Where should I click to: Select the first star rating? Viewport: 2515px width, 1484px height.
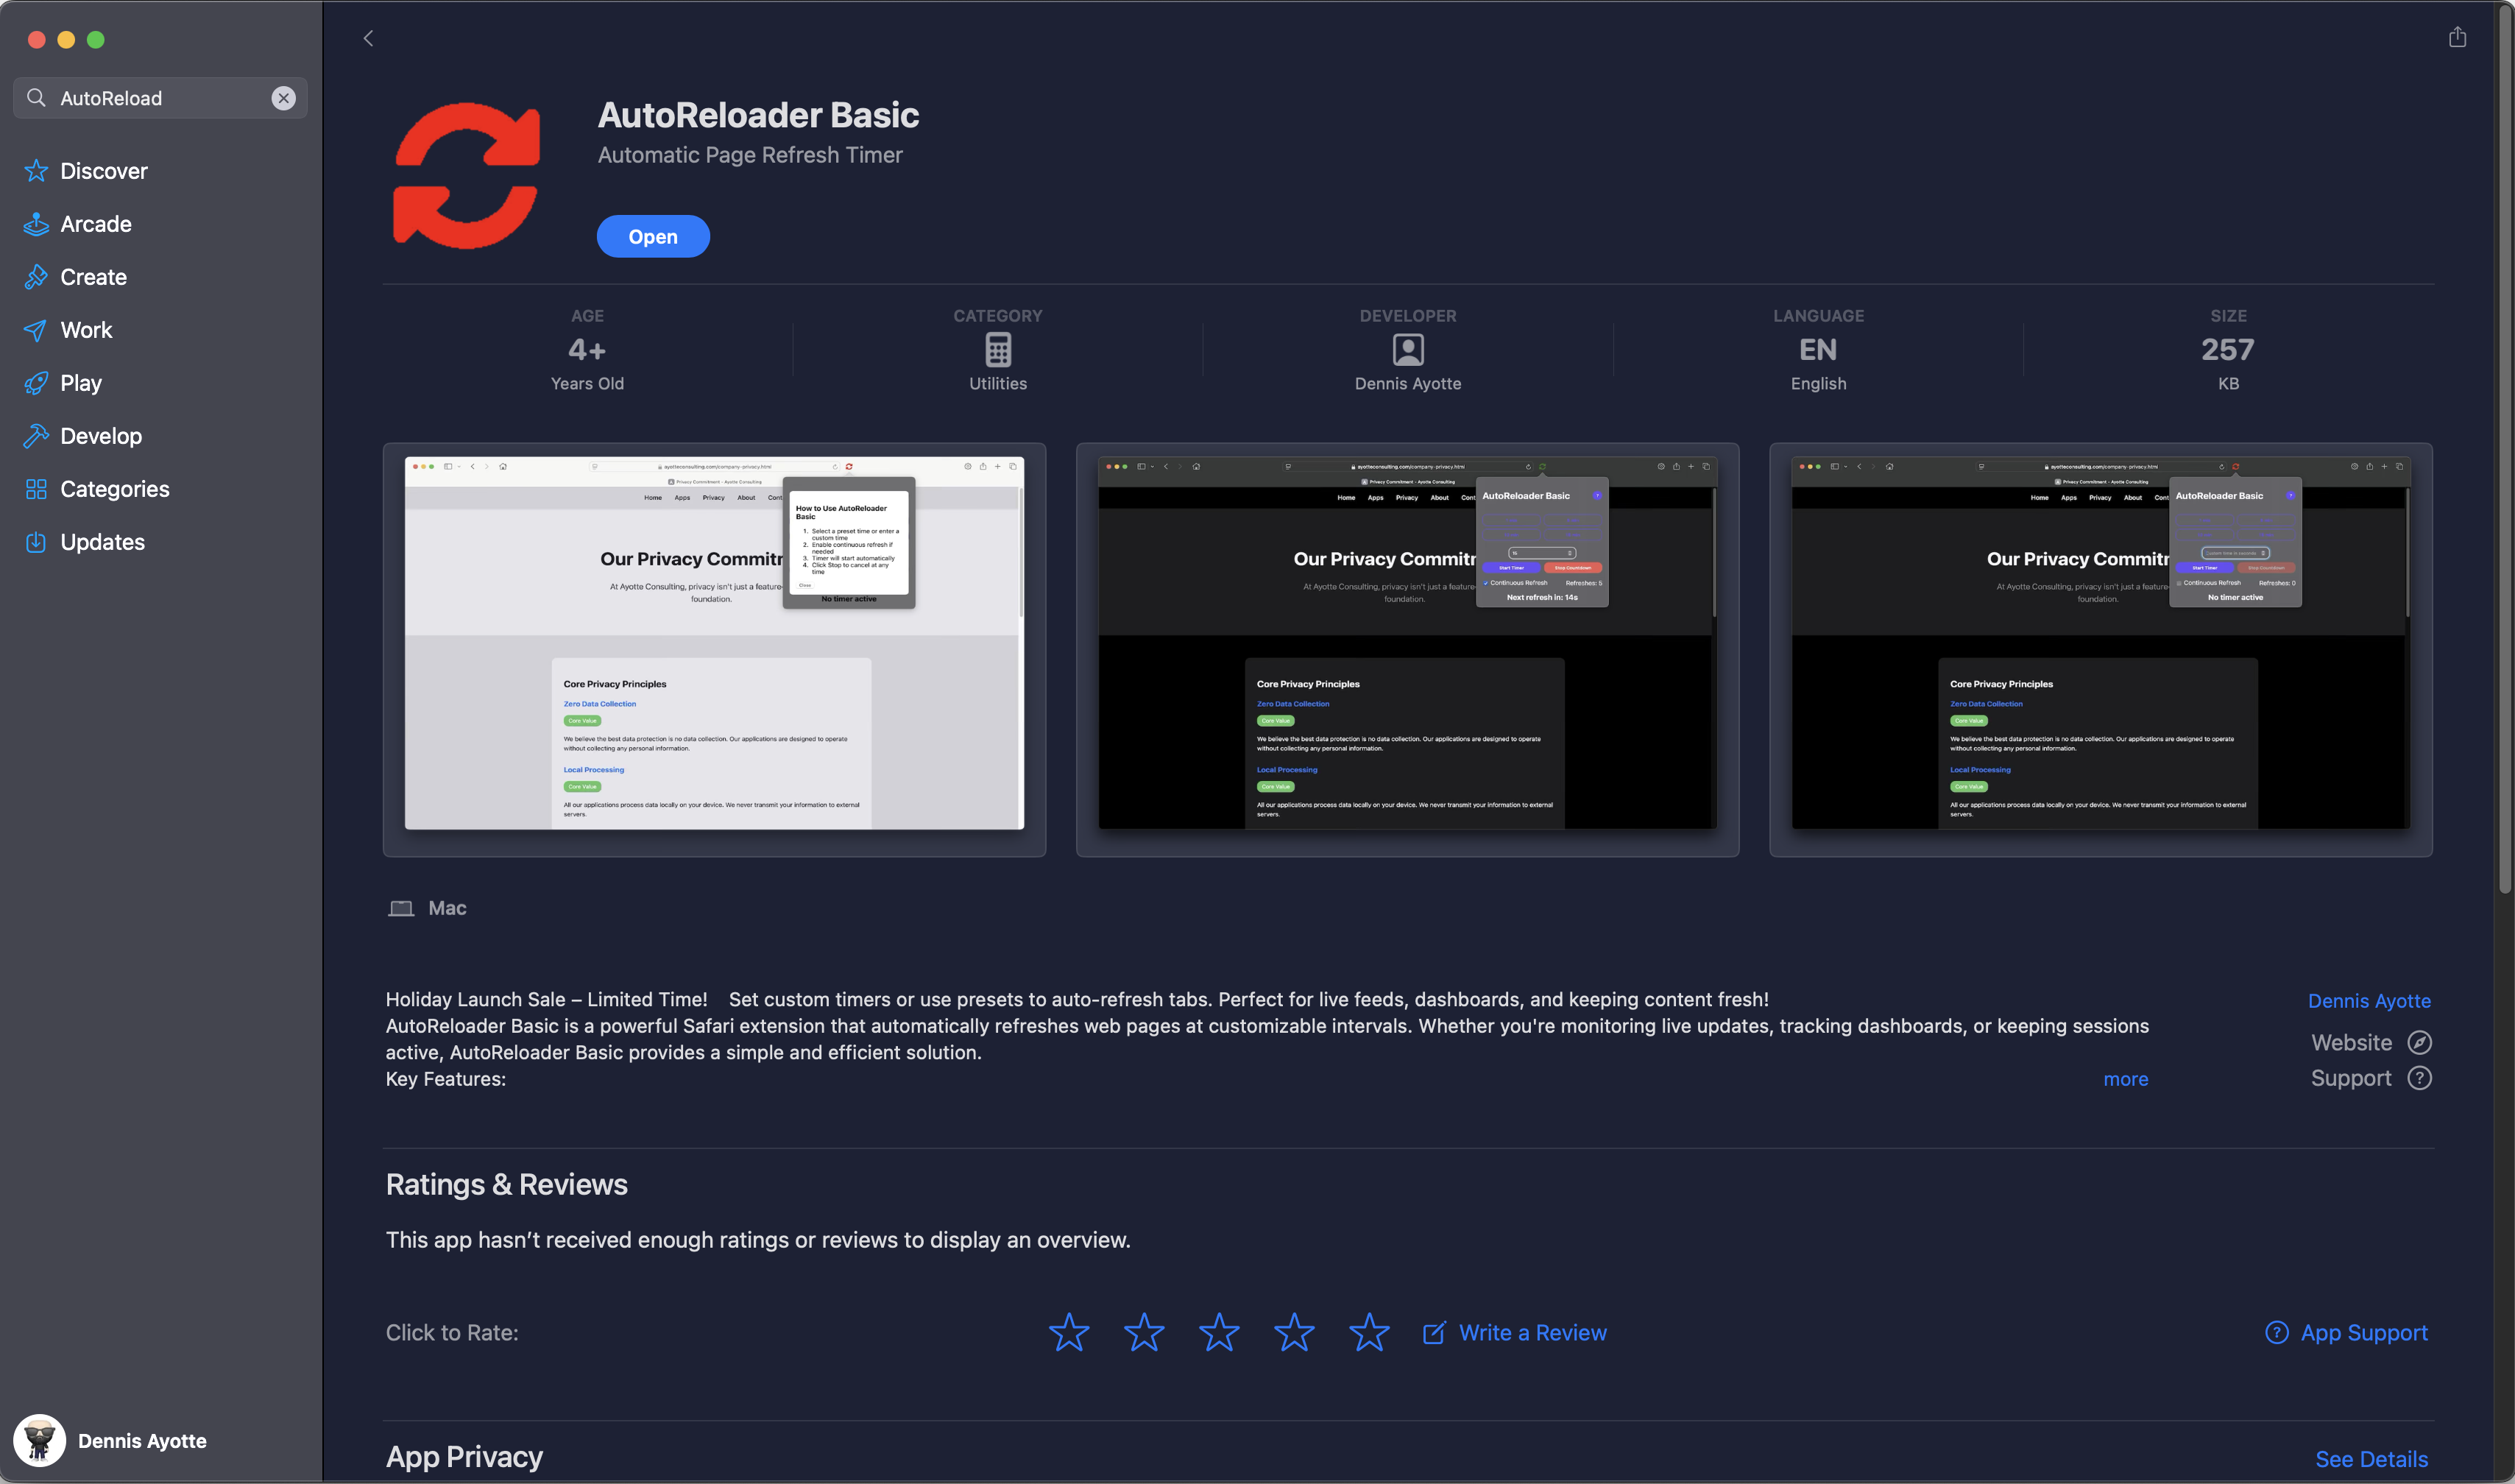tap(1069, 1332)
